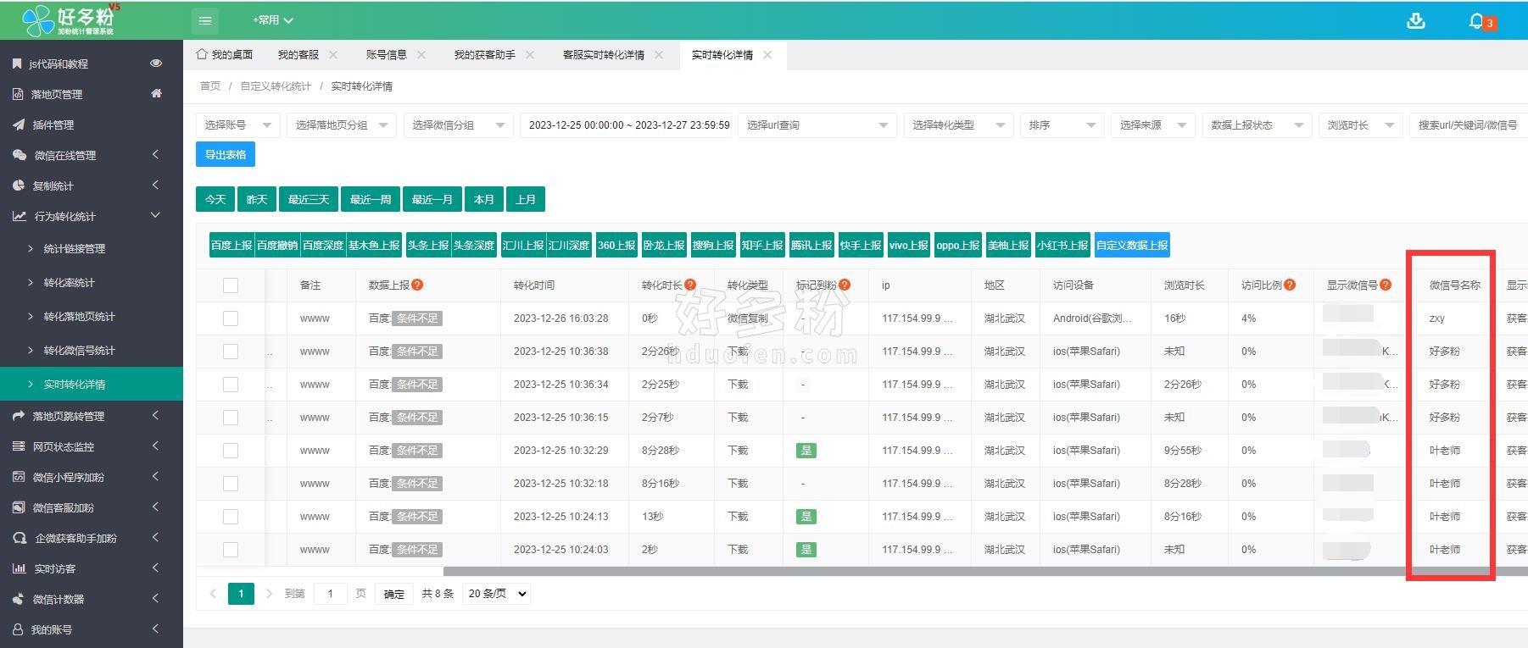Check the row with time 2023-12-25 10:24:03
Viewport: 1528px width, 648px height.
pyautogui.click(x=231, y=550)
